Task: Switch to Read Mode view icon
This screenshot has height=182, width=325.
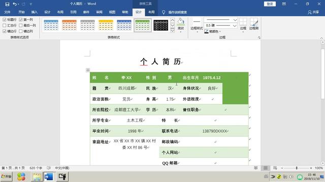Action: tap(256, 168)
